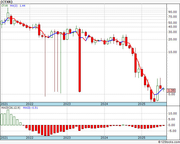The width and height of the screenshot is (180, 144).
Task: Click the MACD:-0.51 value label
Action: [30, 108]
